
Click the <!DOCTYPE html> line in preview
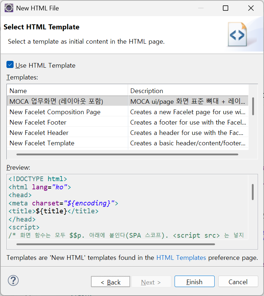(x=38, y=179)
